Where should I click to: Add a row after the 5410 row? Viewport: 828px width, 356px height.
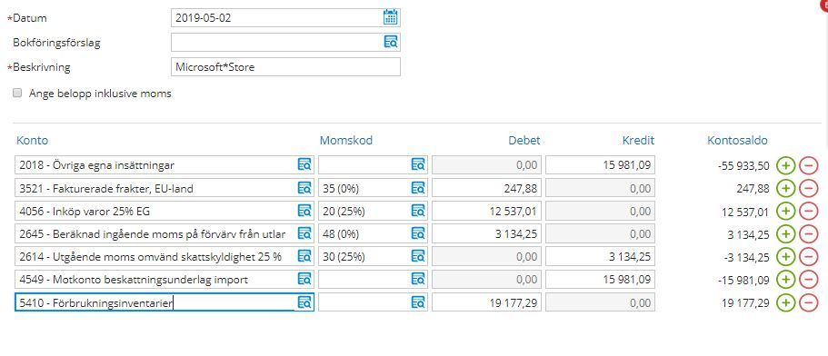[786, 302]
